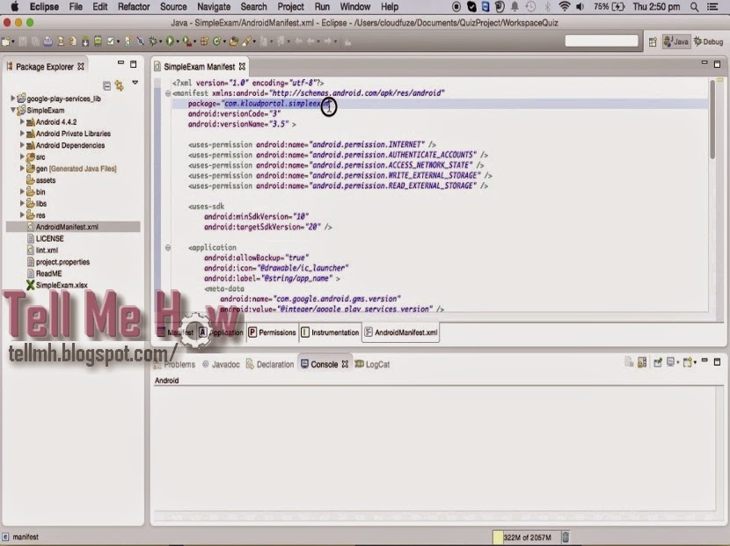Run the project with green play icon
This screenshot has width=730, height=546.
(x=170, y=41)
